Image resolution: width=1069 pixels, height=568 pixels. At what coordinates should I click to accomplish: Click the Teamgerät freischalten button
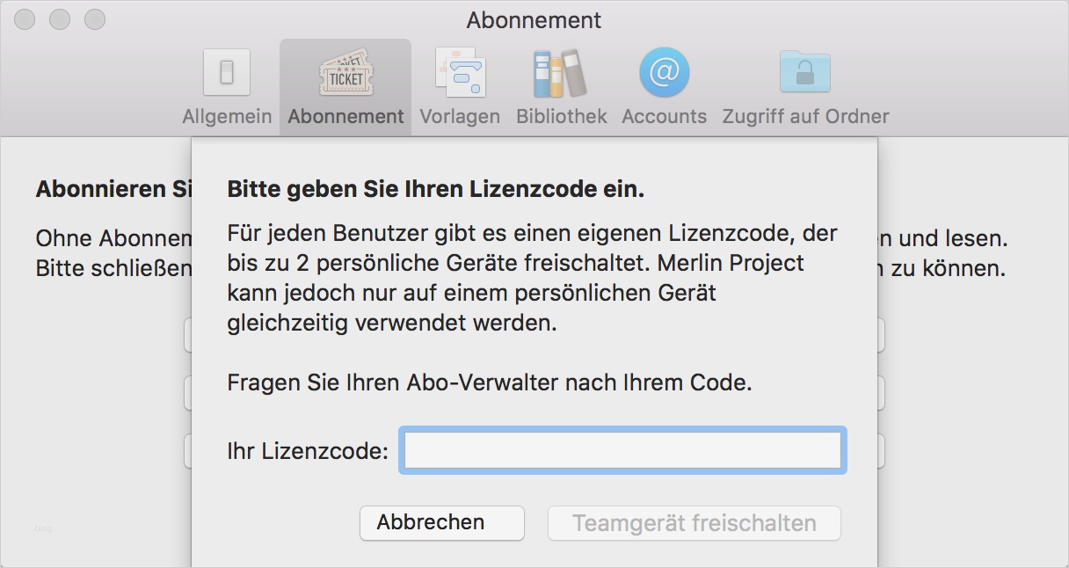click(694, 523)
